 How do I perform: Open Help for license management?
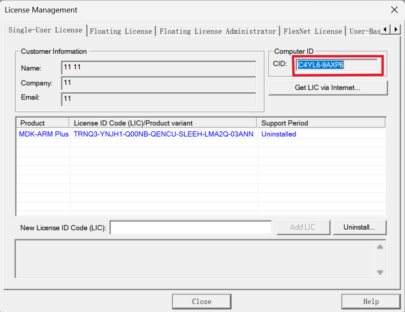(371, 301)
